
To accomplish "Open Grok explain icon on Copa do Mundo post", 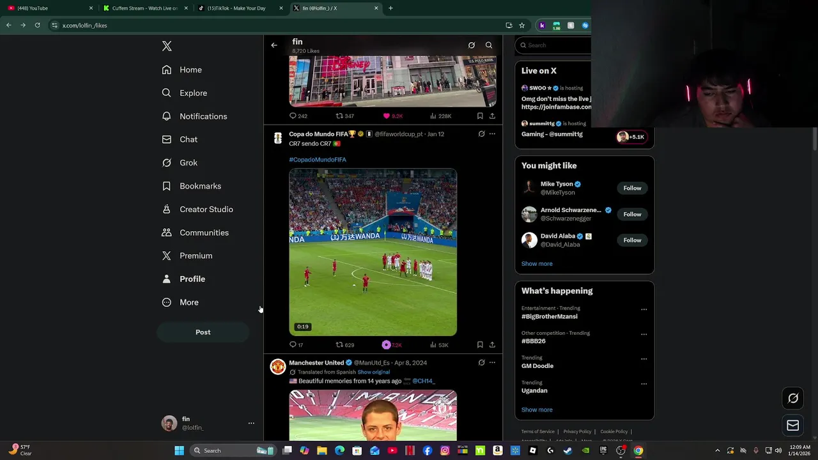I will pos(481,134).
